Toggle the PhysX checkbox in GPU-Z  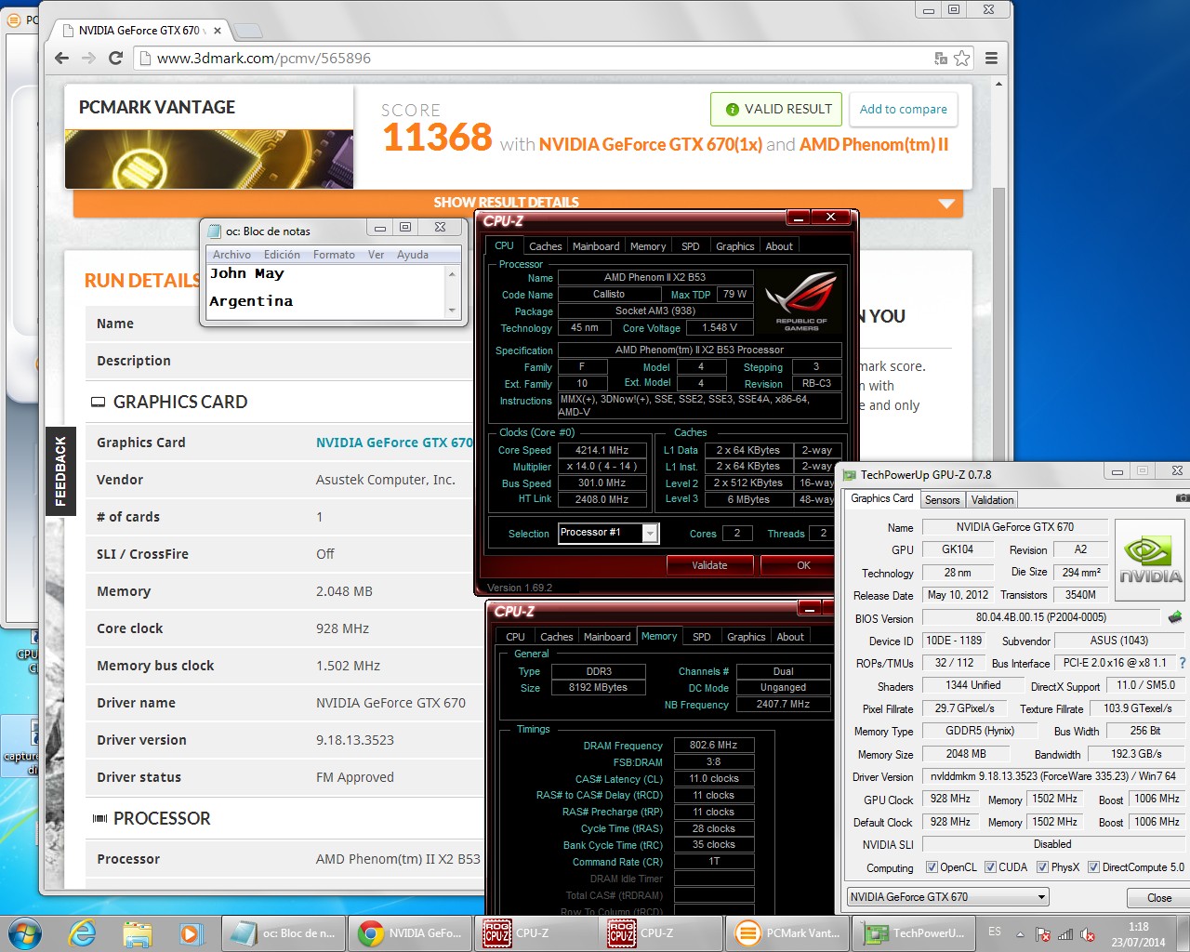click(1042, 867)
